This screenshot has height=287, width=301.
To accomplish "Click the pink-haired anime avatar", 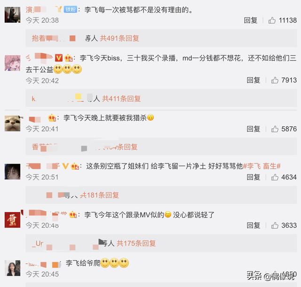I will [12, 63].
